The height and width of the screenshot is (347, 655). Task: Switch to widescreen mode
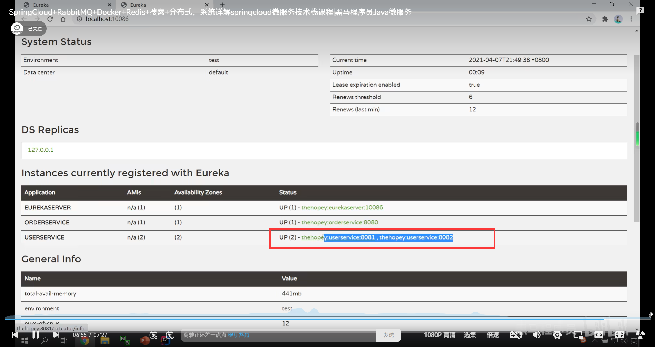click(x=599, y=335)
